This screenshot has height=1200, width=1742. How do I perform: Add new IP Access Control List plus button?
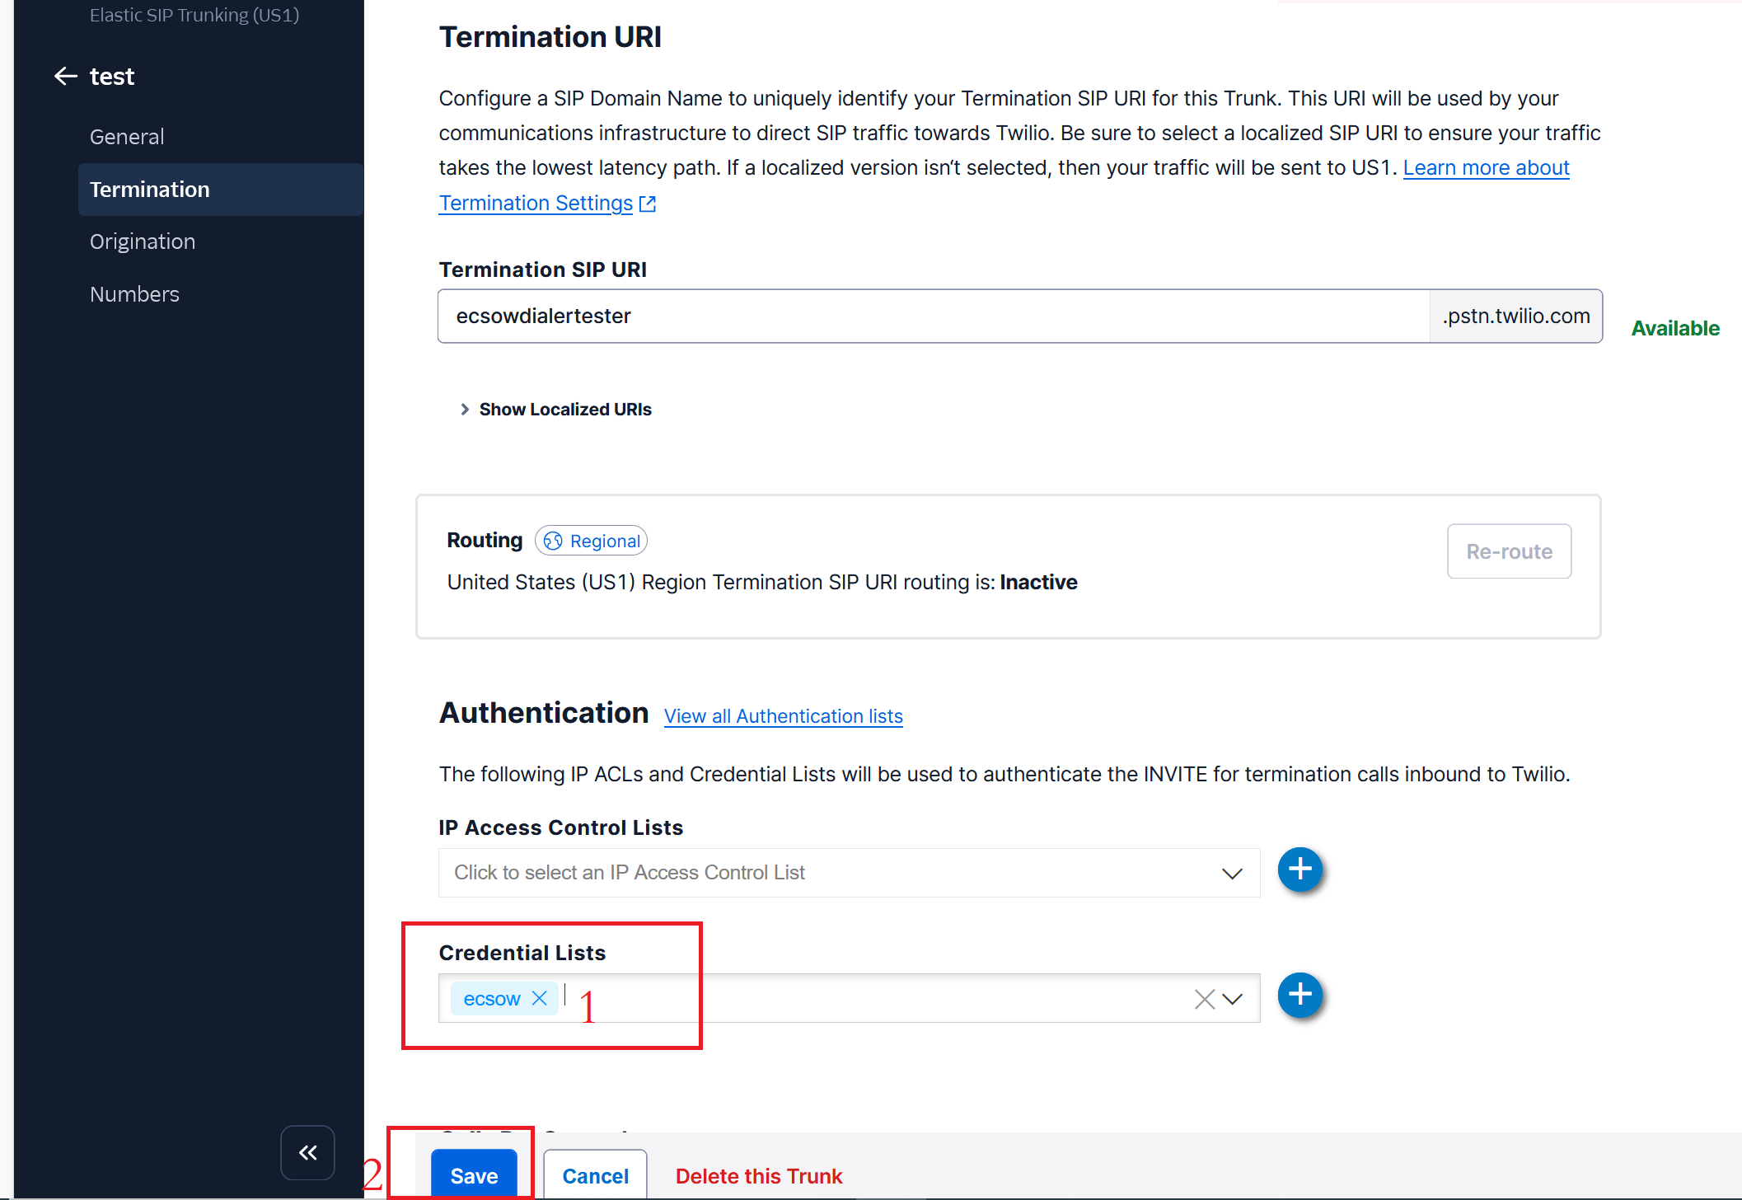(x=1299, y=870)
